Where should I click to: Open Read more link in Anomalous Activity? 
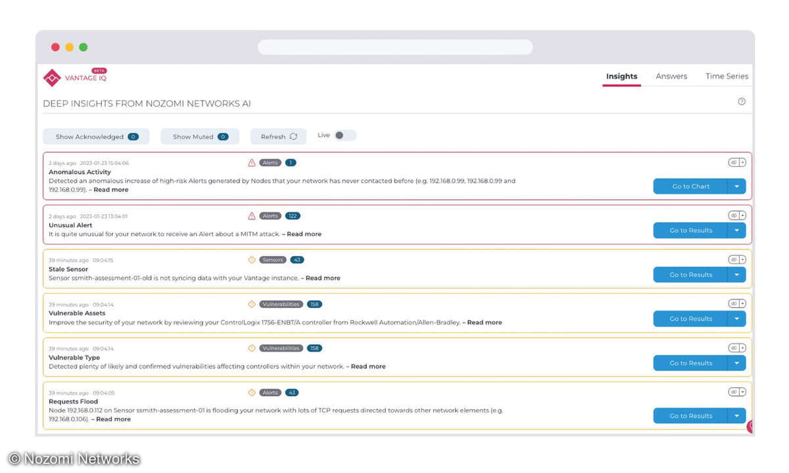tap(111, 190)
